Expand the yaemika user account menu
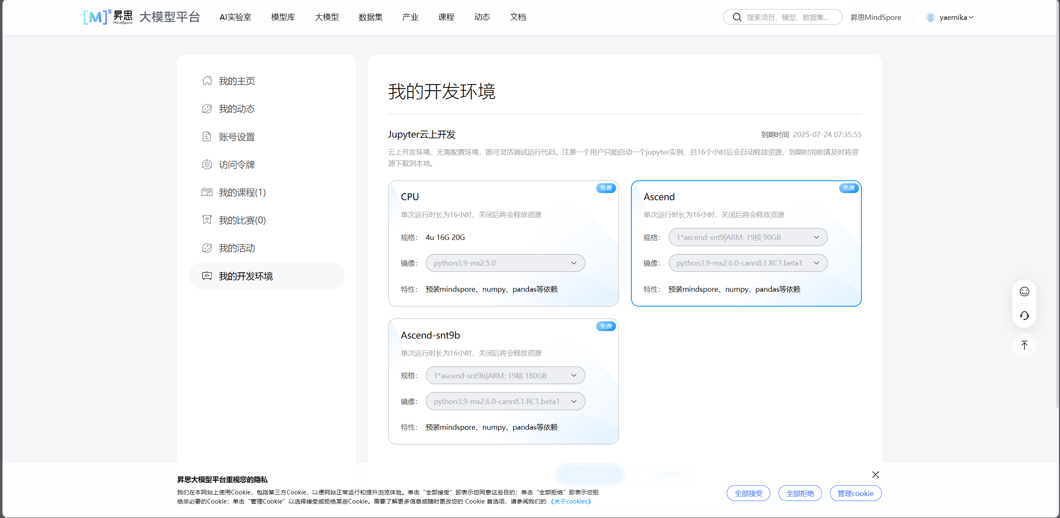This screenshot has width=1060, height=518. pos(953,17)
